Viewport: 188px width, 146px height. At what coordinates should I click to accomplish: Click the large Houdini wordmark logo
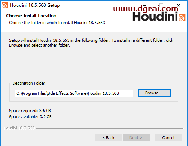pyautogui.click(x=155, y=17)
